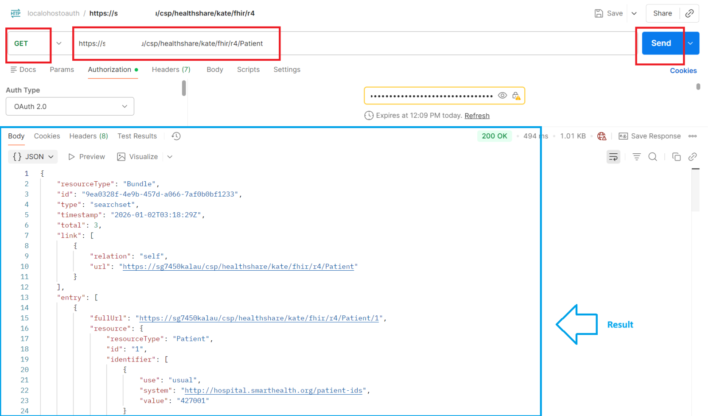This screenshot has height=416, width=709.
Task: Click the filter response icon
Action: coord(636,157)
